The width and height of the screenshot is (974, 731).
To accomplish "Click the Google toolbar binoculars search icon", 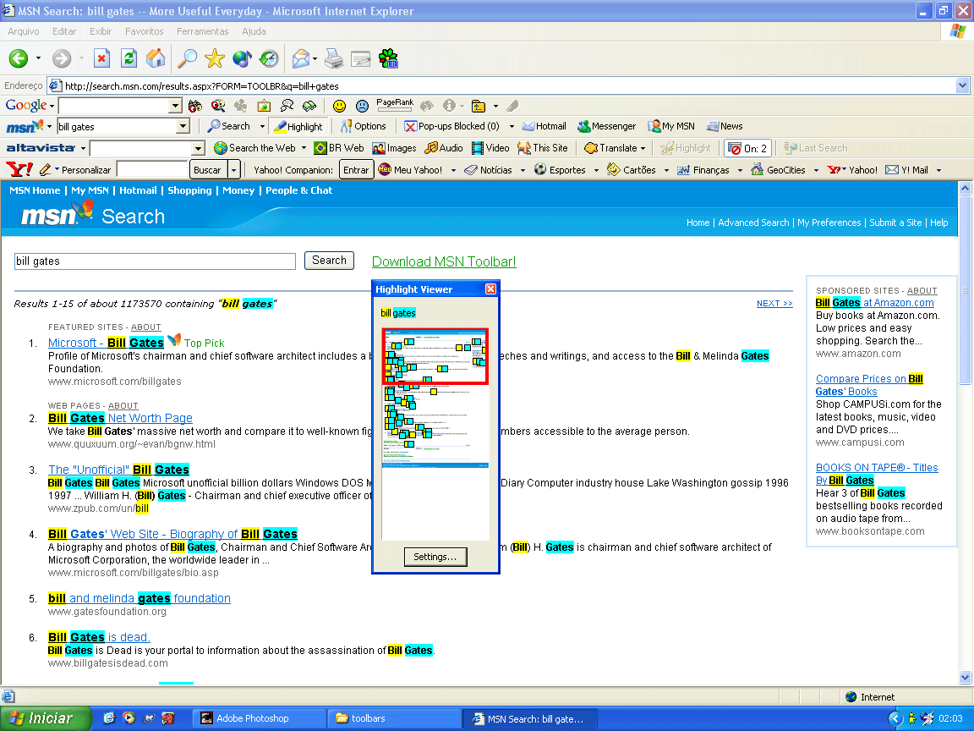I will 195,107.
